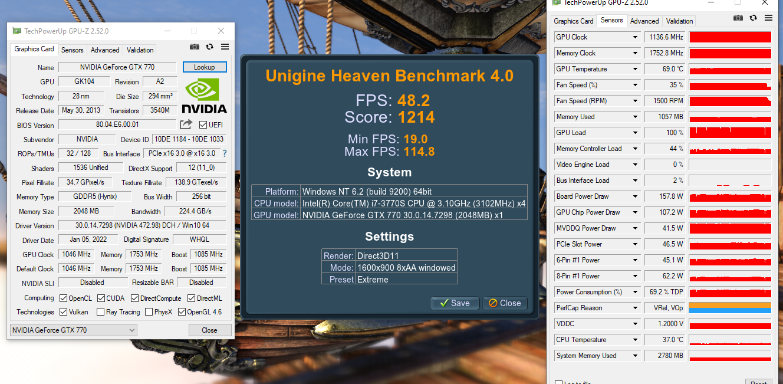Open the VDDC sensor dropdown
This screenshot has width=783, height=384.
[x=635, y=324]
